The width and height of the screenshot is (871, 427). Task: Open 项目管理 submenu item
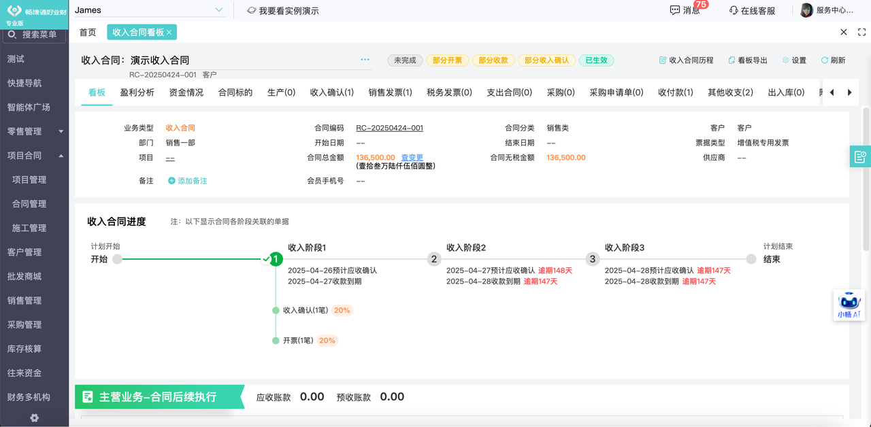point(29,180)
